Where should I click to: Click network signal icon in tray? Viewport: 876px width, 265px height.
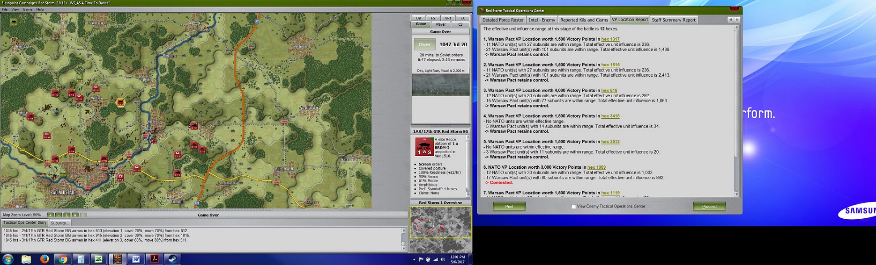click(436, 259)
